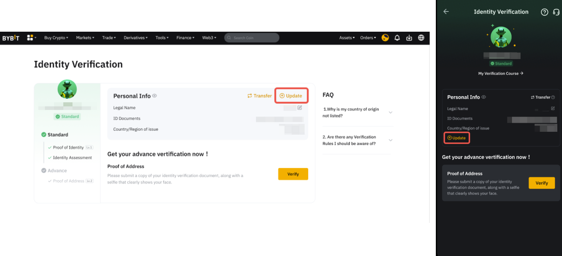
Task: Open the Markets menu
Action: (x=85, y=37)
